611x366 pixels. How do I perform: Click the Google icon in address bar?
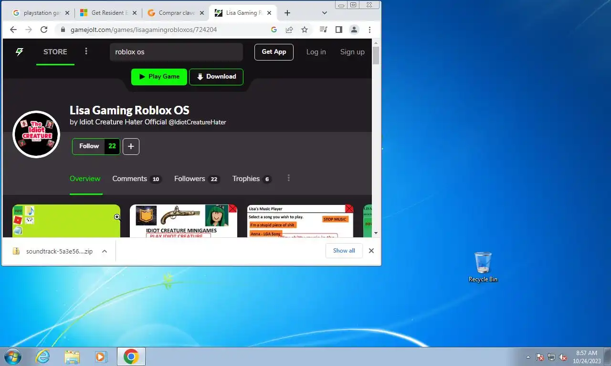point(274,30)
